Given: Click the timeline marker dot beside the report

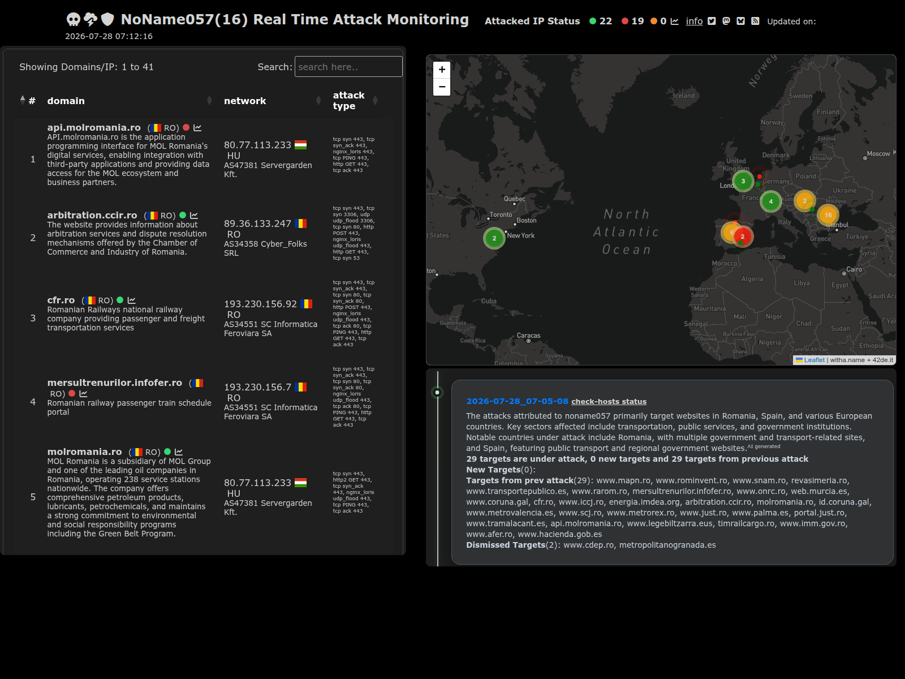Looking at the screenshot, I should point(437,392).
